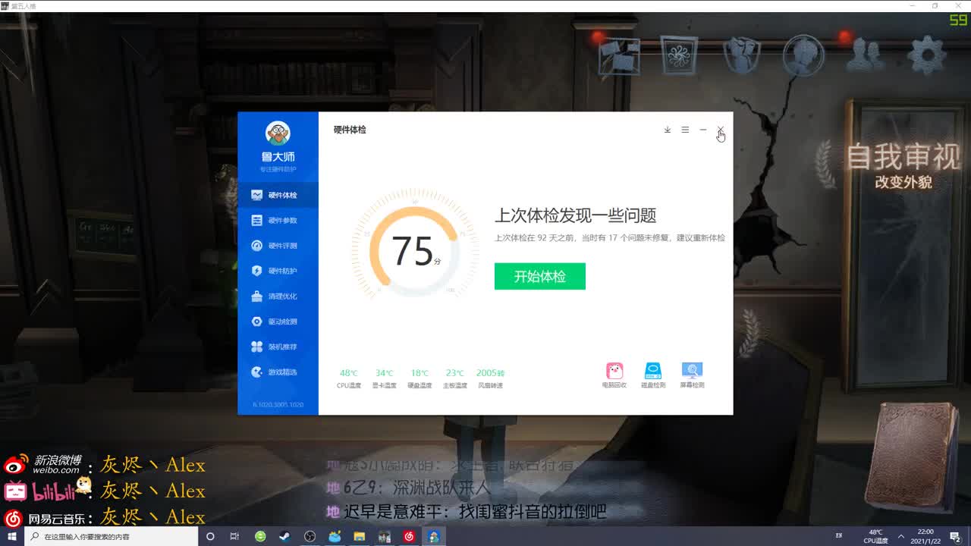Click the input language indicator in tray
This screenshot has width=971, height=546.
click(838, 536)
